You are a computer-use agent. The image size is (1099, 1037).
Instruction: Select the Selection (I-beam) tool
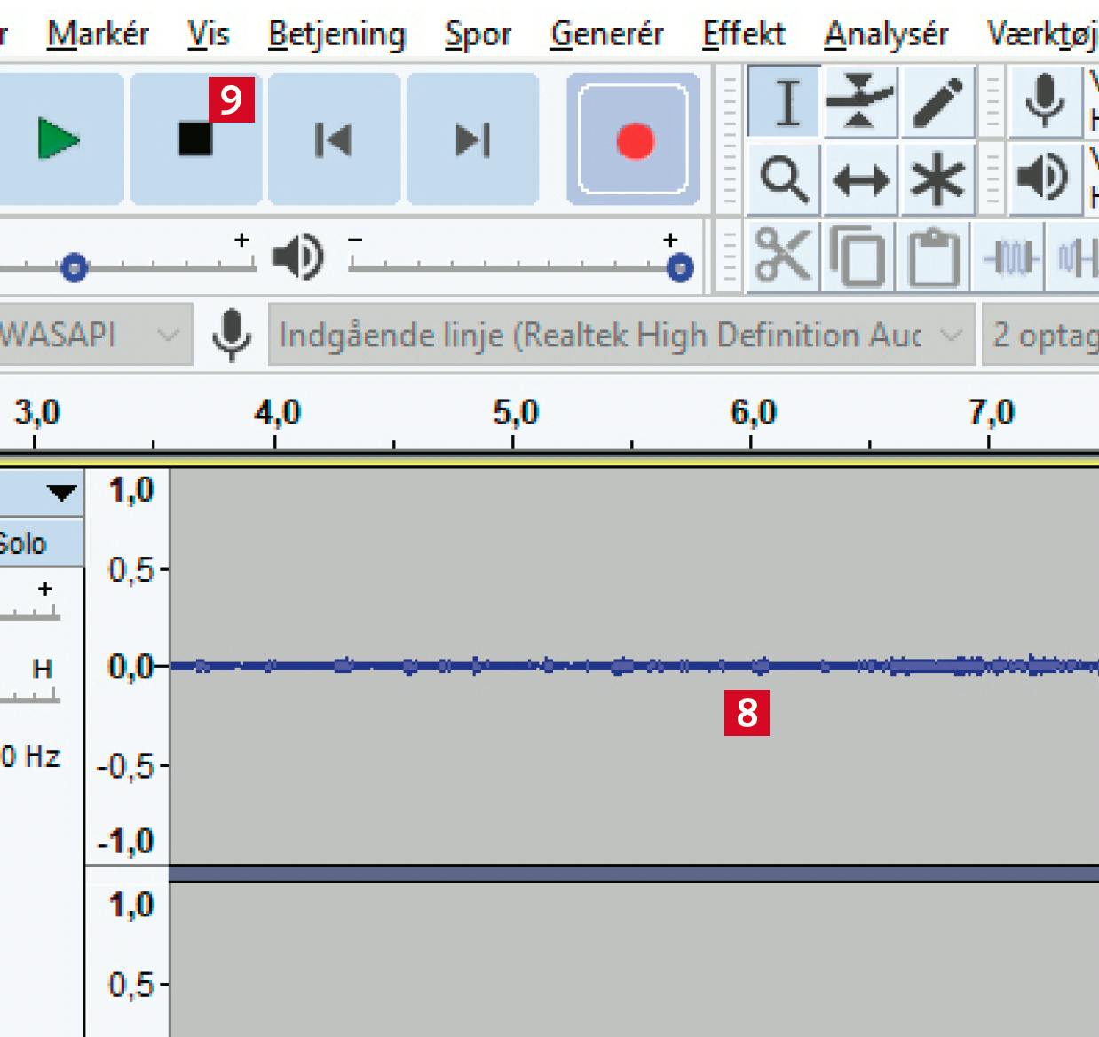tap(786, 101)
